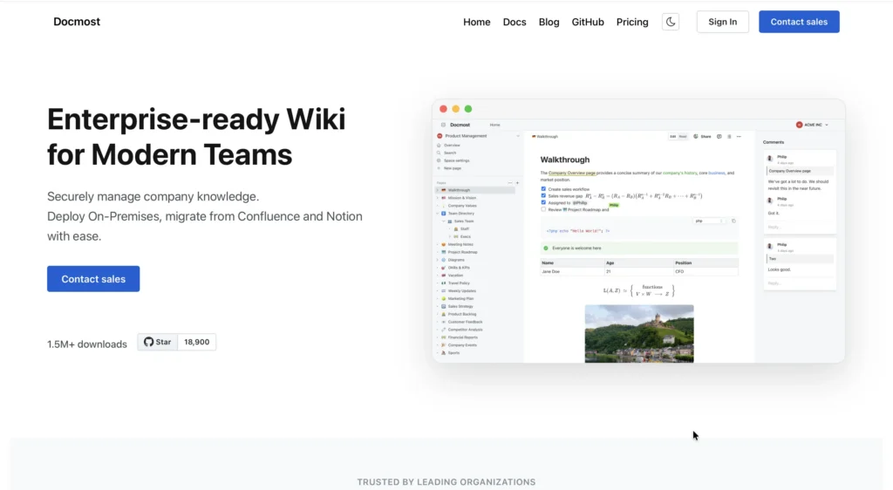Open Product Management space dropdown chevron
This screenshot has height=490, width=893.
(x=518, y=136)
